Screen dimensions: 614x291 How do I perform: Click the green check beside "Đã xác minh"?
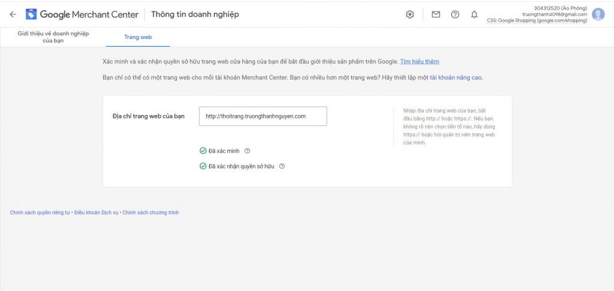pos(203,151)
